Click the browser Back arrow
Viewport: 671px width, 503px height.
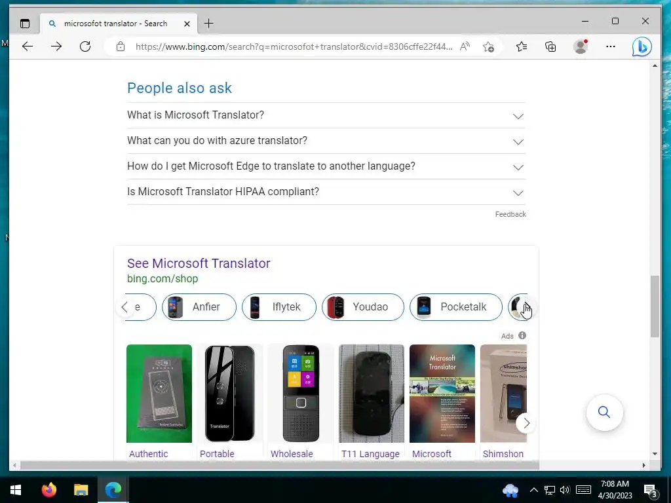(x=28, y=47)
